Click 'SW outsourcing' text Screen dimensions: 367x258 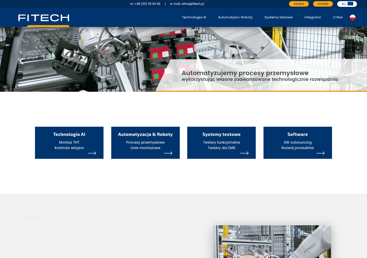[298, 142]
